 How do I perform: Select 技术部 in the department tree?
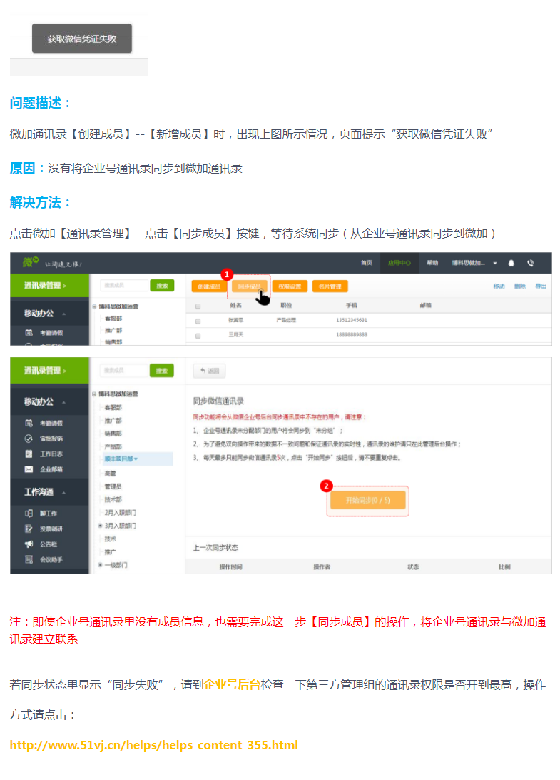[x=113, y=499]
